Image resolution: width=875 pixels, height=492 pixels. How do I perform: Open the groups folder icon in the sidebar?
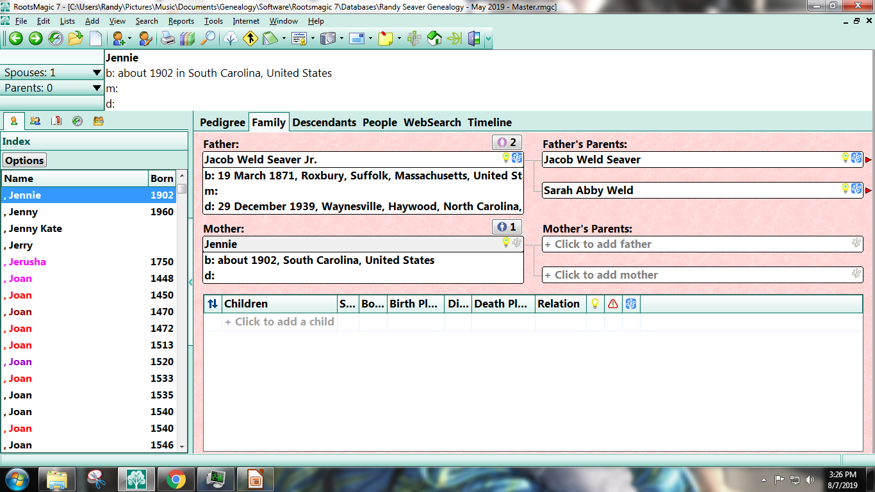point(98,120)
